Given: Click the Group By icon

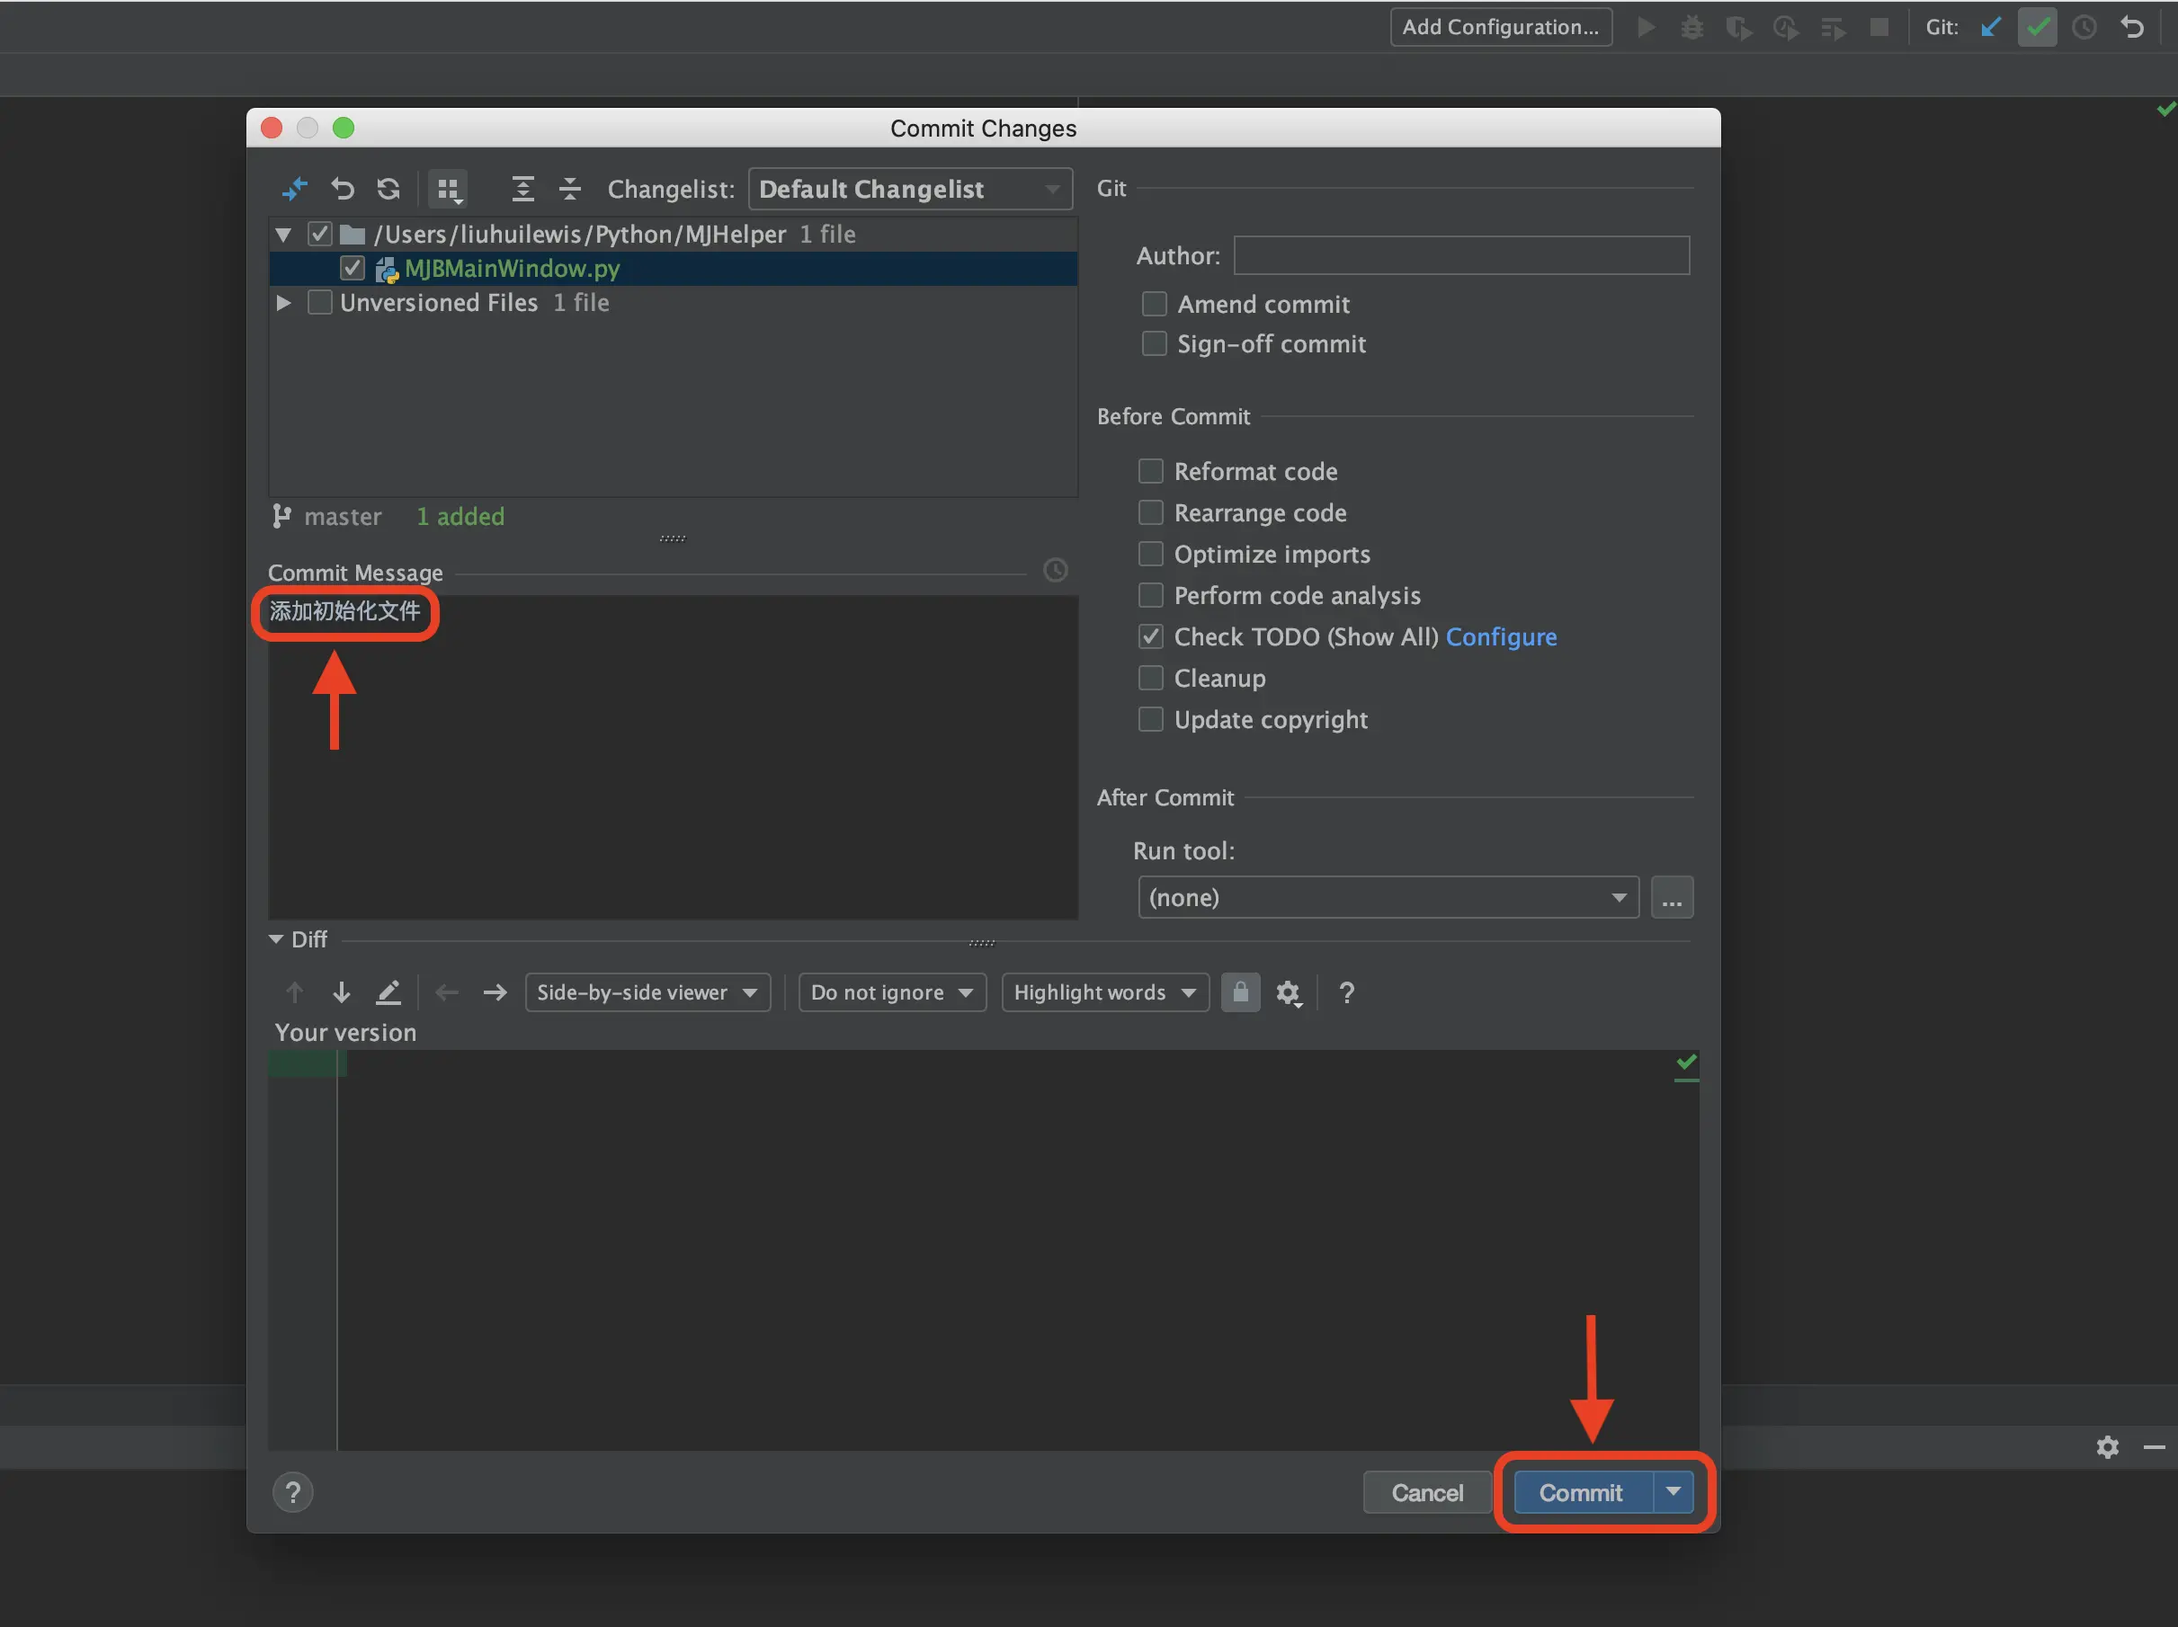Looking at the screenshot, I should pyautogui.click(x=448, y=188).
